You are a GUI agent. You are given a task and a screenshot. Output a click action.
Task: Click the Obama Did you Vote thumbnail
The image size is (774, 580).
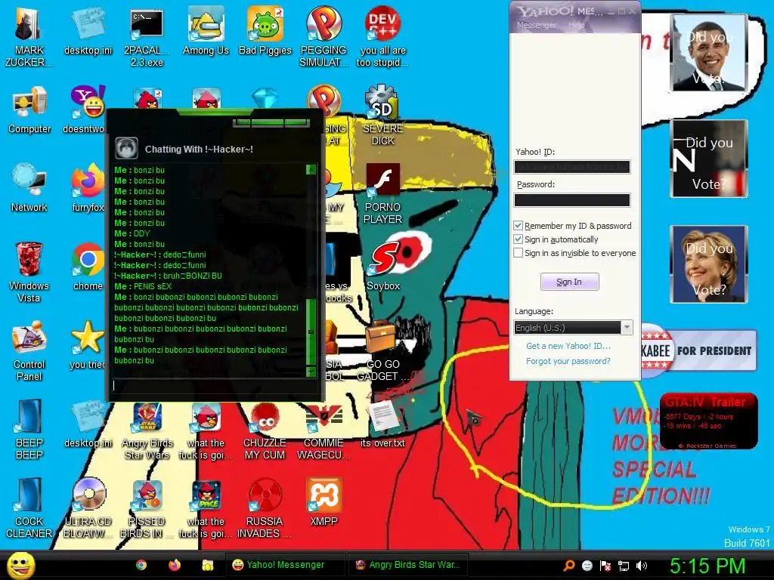(708, 53)
